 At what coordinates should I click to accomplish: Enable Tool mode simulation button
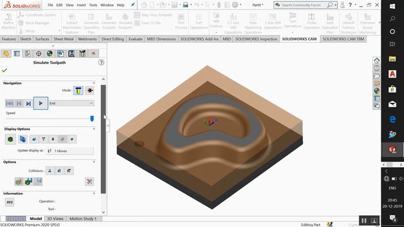tap(78, 91)
